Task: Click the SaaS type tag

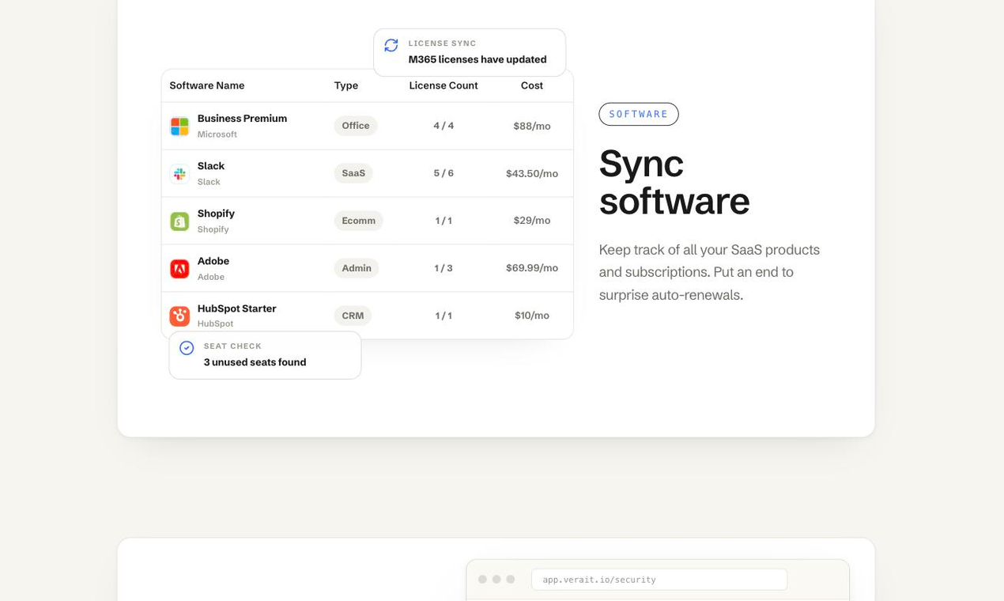Action: 353,173
